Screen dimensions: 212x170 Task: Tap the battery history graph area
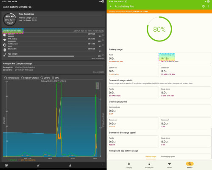pos(52,119)
